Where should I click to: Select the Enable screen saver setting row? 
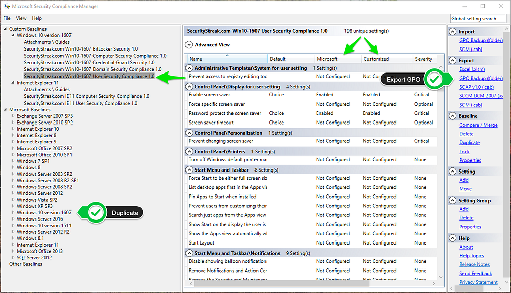(311, 95)
